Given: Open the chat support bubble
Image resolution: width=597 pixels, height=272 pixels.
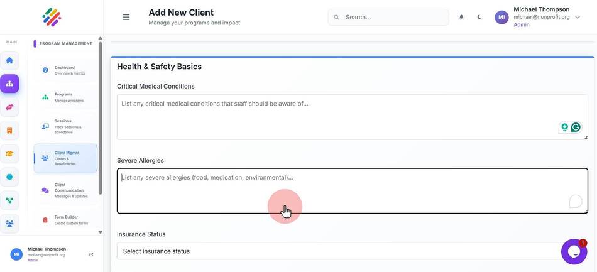Looking at the screenshot, I should 574,251.
